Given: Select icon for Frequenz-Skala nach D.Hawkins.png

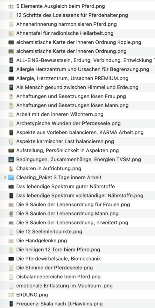Looking at the screenshot, I should pyautogui.click(x=11, y=304).
